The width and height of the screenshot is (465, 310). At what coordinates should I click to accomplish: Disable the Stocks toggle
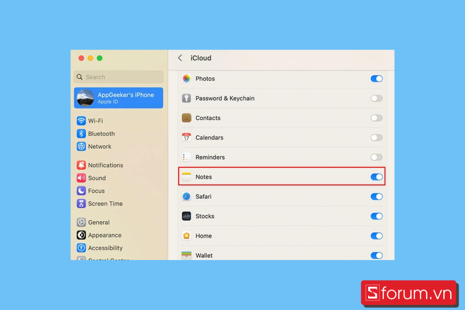(x=377, y=216)
